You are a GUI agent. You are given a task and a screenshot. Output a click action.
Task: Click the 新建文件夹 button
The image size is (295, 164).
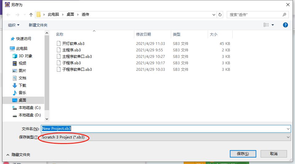[x=38, y=25]
